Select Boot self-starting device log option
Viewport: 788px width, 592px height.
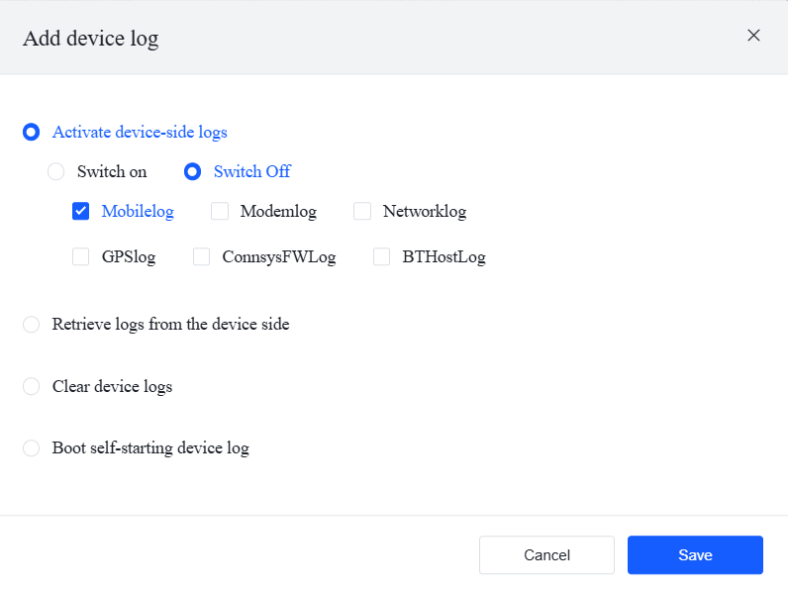[32, 447]
